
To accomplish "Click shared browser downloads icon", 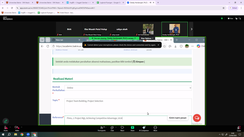I will click(175, 46).
